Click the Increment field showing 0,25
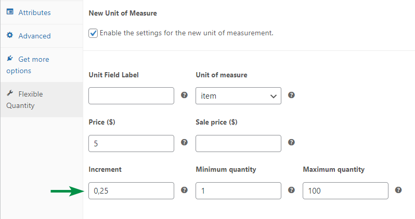Image resolution: width=415 pixels, height=219 pixels. pyautogui.click(x=131, y=191)
